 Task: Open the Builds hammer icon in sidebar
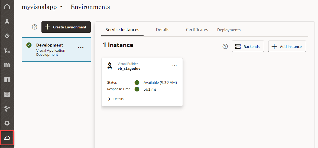(x=7, y=109)
